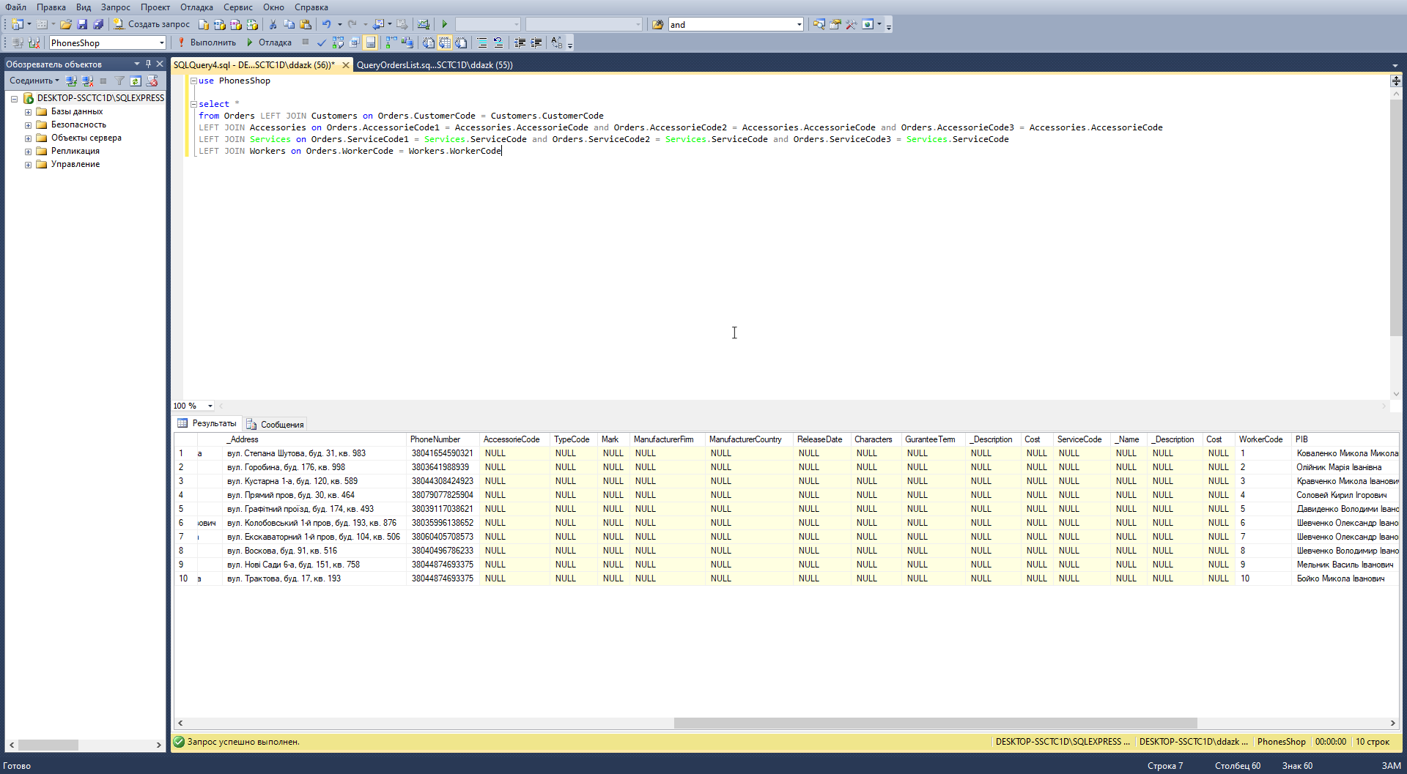Image resolution: width=1407 pixels, height=774 pixels.
Task: Toggle Results to Text output mode
Action: (429, 42)
